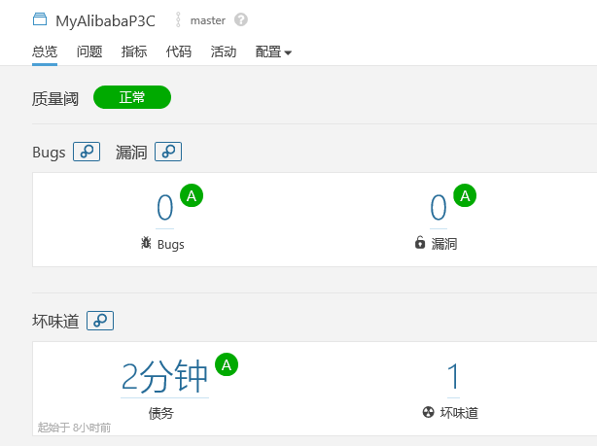
Task: Click the code smells count 1
Action: pyautogui.click(x=453, y=376)
